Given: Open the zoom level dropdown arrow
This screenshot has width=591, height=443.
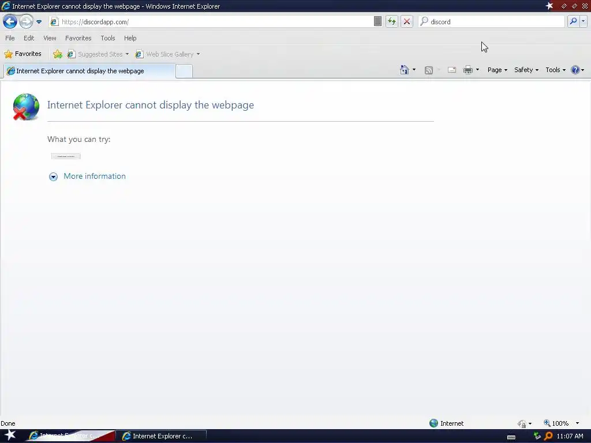Looking at the screenshot, I should click(x=577, y=423).
